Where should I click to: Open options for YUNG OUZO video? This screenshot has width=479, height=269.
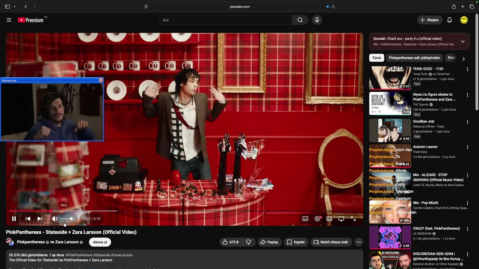tap(467, 69)
